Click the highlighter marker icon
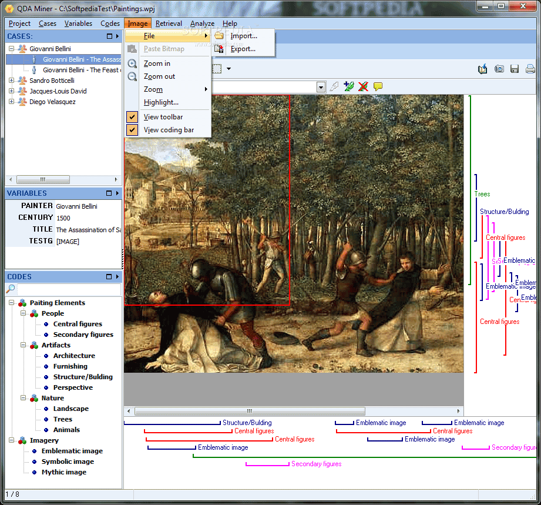Image resolution: width=541 pixels, height=505 pixels. coord(334,86)
